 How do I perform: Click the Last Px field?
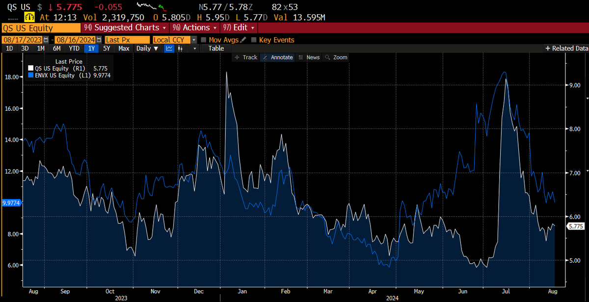point(127,40)
